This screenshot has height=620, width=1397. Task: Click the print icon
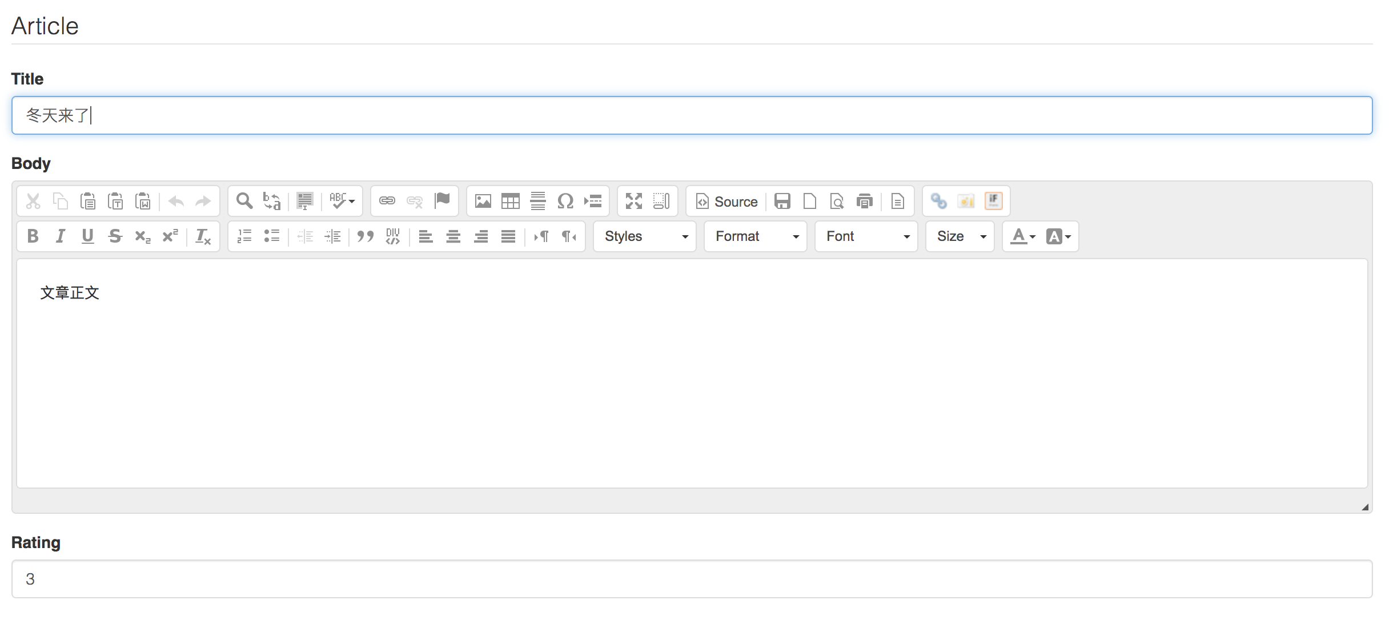pyautogui.click(x=865, y=201)
